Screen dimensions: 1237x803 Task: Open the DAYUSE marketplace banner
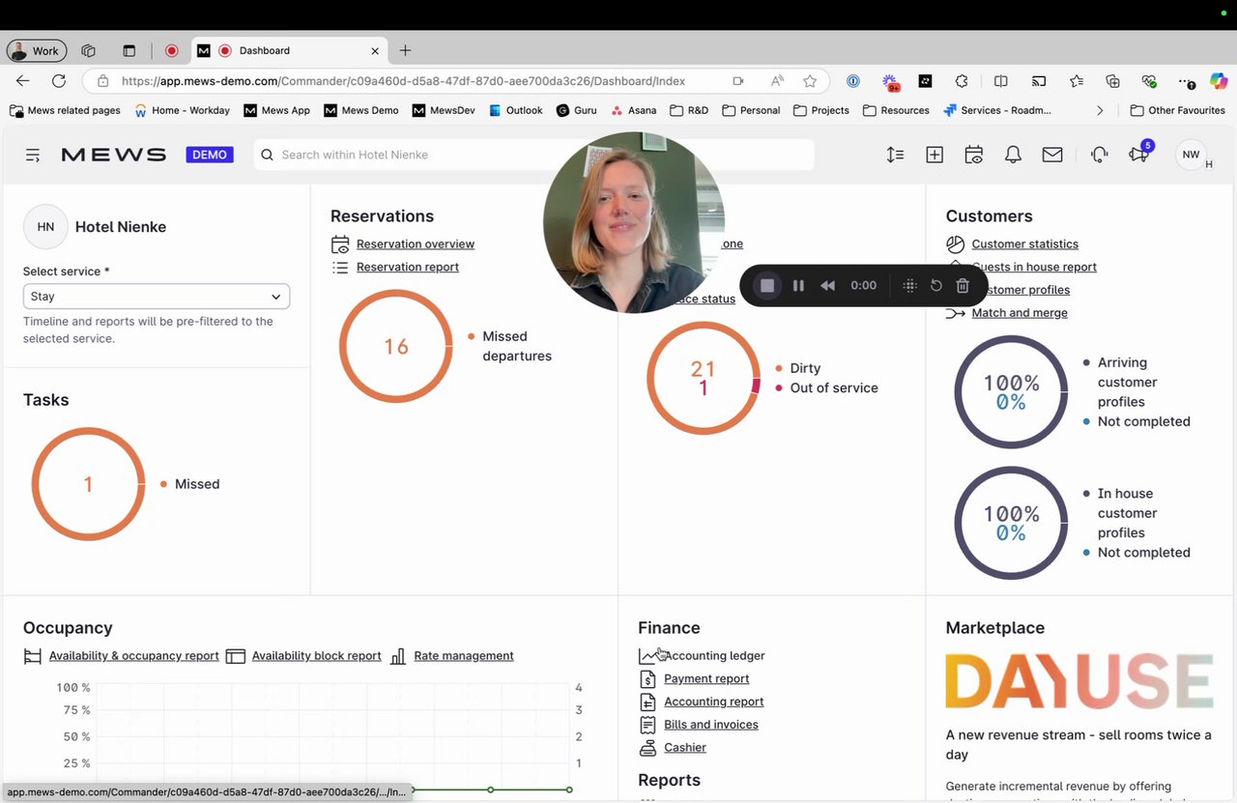[x=1079, y=682]
